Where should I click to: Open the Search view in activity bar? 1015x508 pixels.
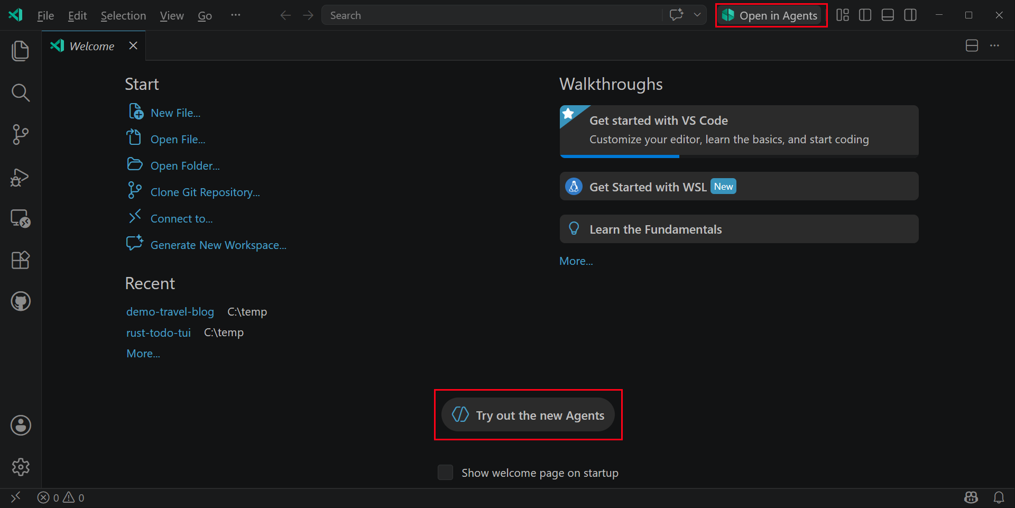21,93
